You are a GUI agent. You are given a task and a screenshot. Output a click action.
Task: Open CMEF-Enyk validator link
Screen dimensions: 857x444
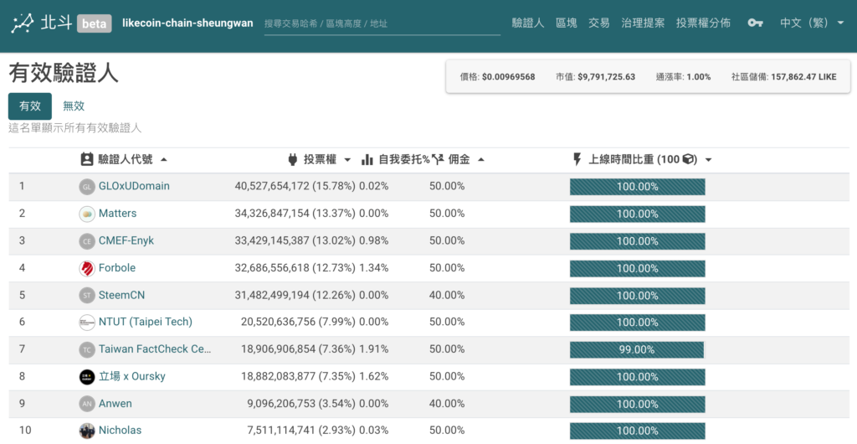point(126,240)
